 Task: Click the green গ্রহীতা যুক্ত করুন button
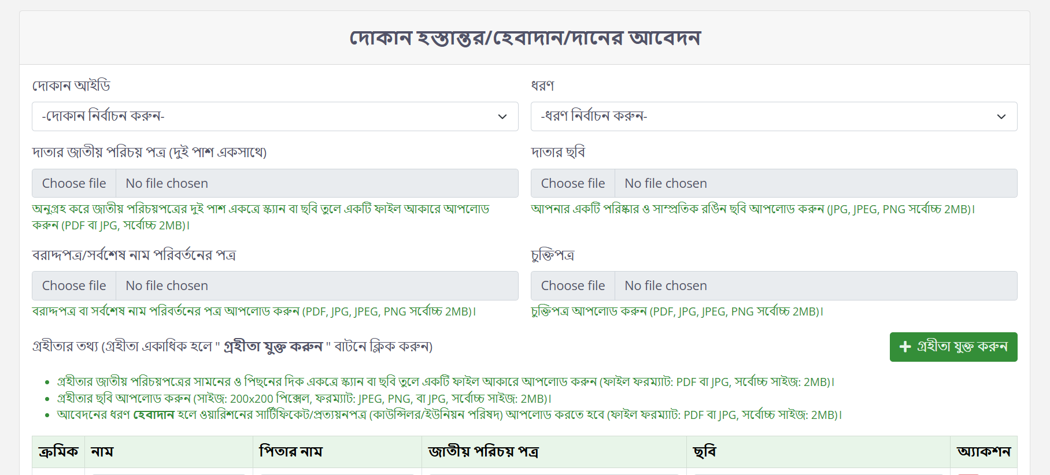coord(953,347)
